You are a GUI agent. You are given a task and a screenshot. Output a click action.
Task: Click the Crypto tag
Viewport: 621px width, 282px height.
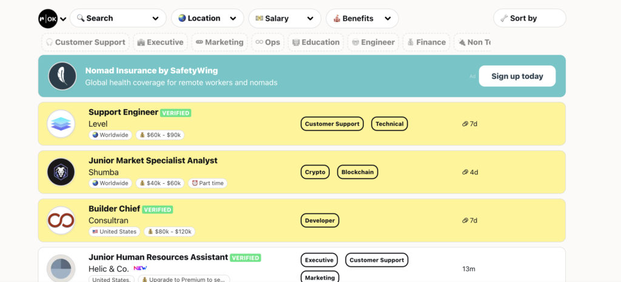[315, 172]
